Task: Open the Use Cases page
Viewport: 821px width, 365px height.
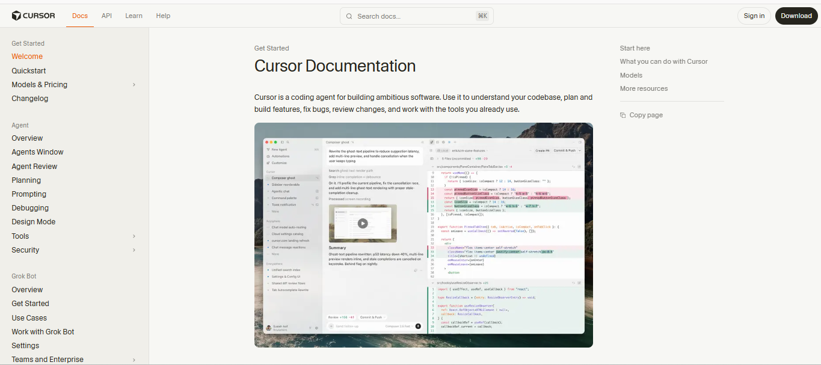Action: (x=29, y=318)
